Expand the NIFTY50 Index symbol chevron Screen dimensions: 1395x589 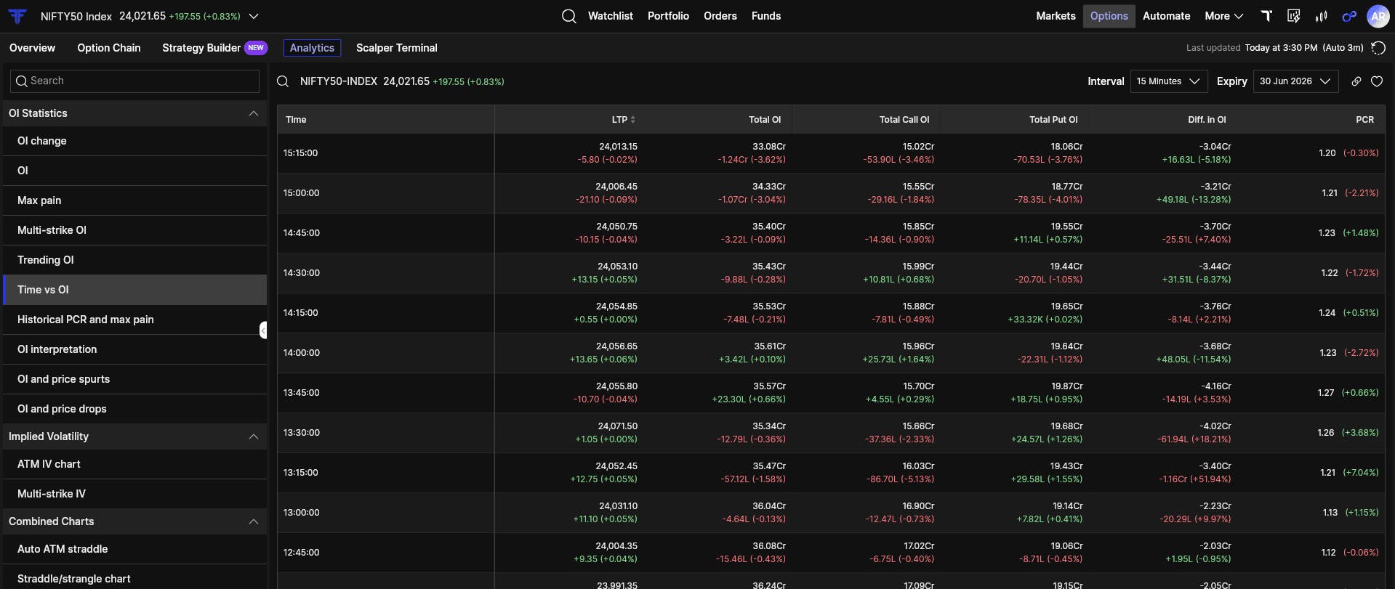[x=254, y=16]
